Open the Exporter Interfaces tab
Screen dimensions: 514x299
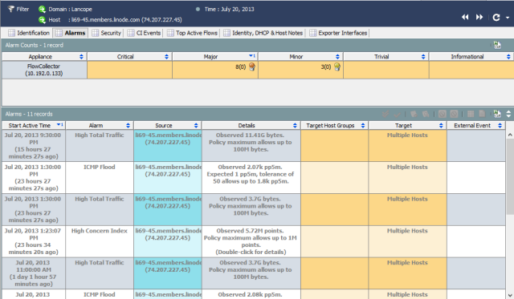(x=338, y=33)
